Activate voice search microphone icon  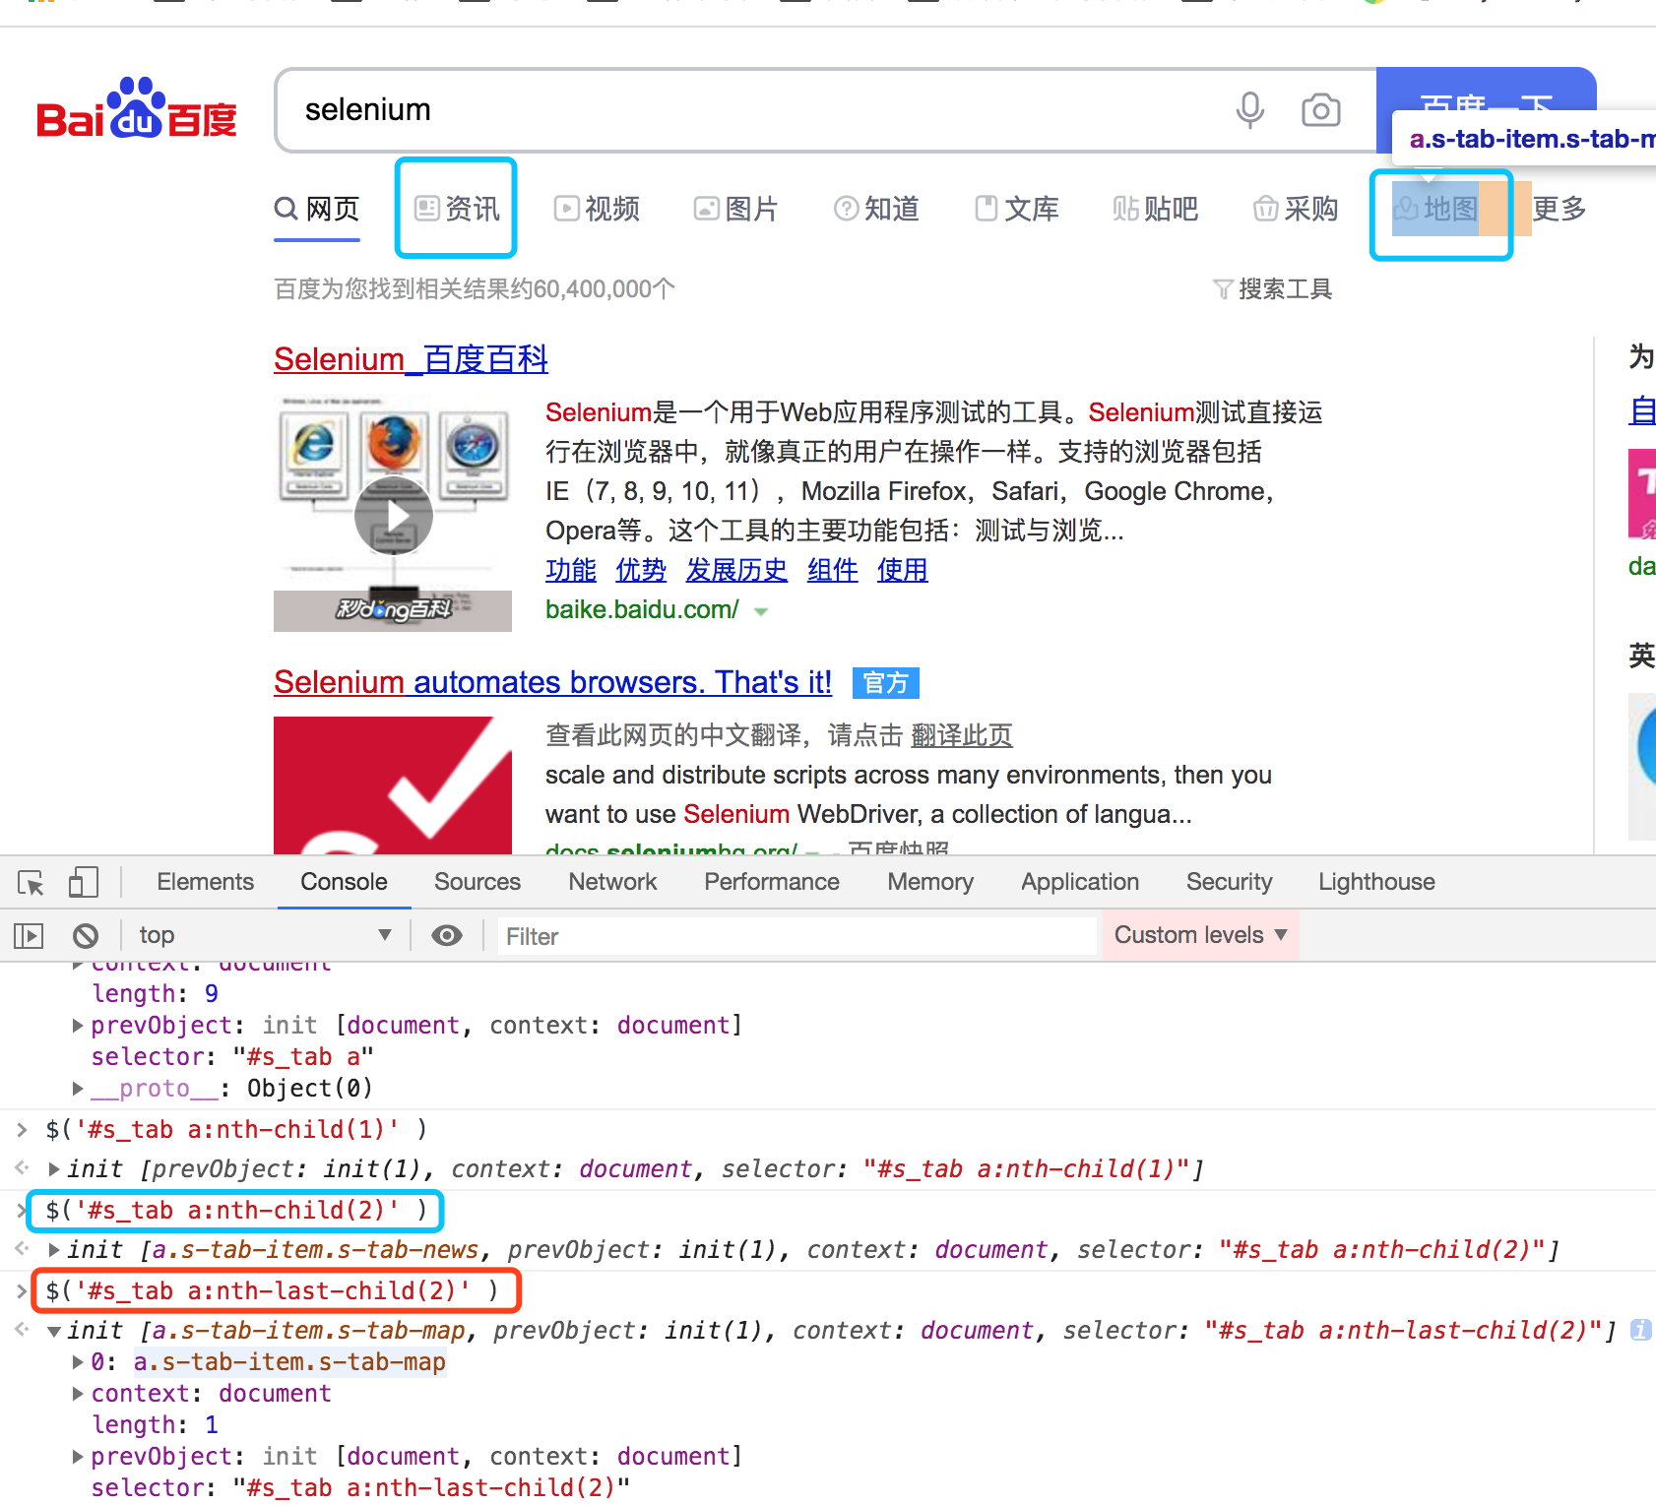[x=1250, y=109]
